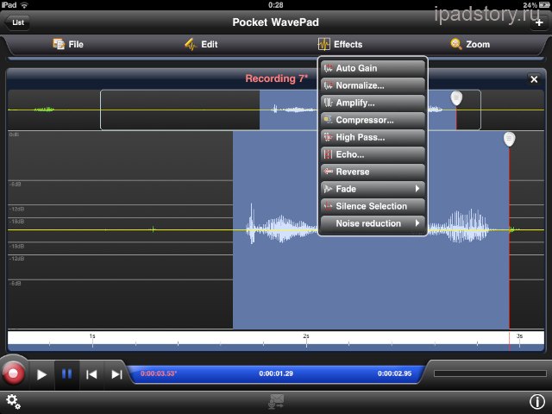Click the overview waveform position marker

(x=456, y=97)
